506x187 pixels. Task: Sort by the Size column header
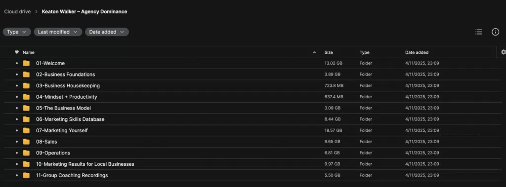click(x=329, y=52)
